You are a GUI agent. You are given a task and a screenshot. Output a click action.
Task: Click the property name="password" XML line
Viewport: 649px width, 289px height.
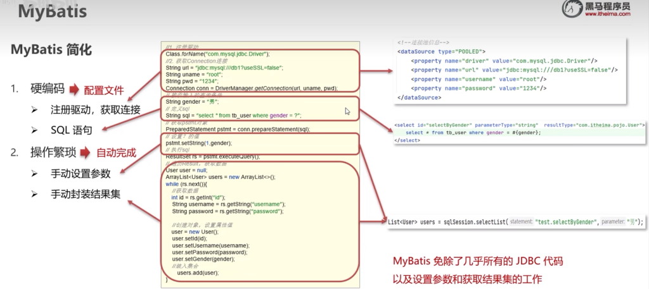(x=479, y=89)
